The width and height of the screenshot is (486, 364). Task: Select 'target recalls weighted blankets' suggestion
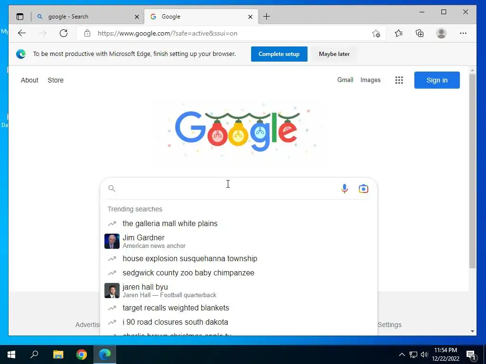click(239, 308)
